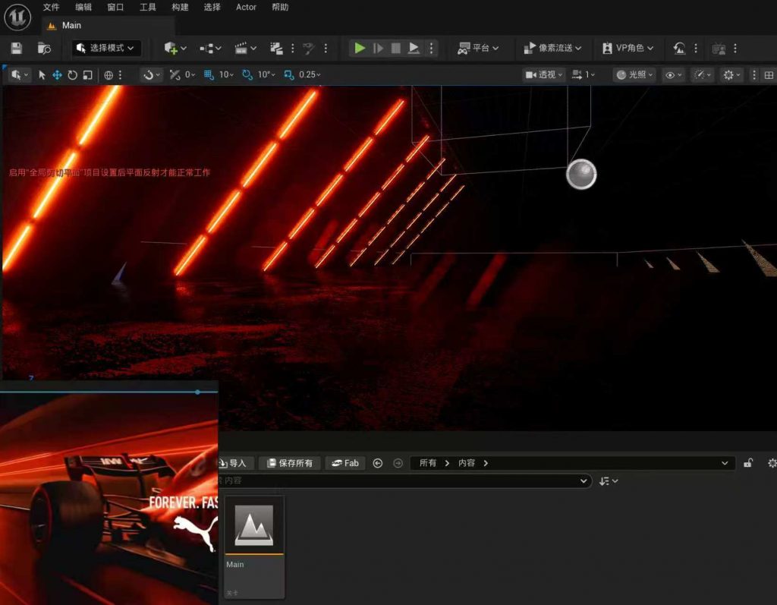Select the Rotate tool

[x=72, y=75]
